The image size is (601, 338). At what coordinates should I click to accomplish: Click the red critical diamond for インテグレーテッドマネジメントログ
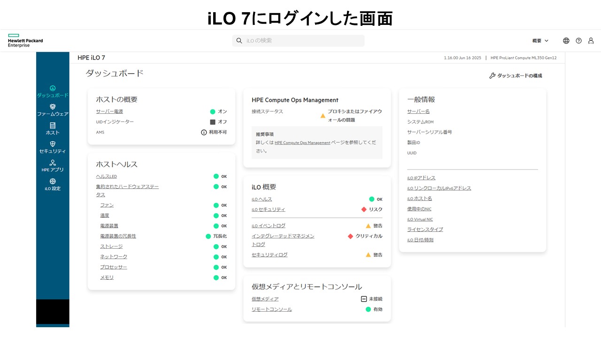pos(350,236)
